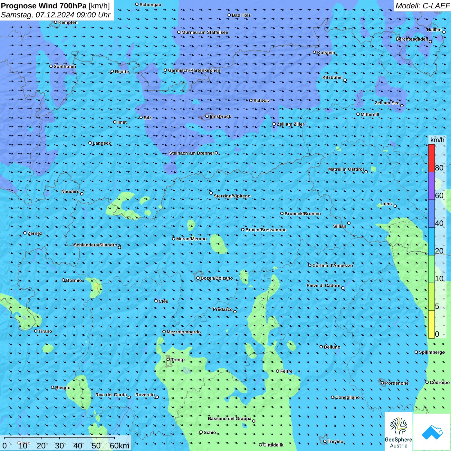Click the 'Schwaz' label

[262, 101]
